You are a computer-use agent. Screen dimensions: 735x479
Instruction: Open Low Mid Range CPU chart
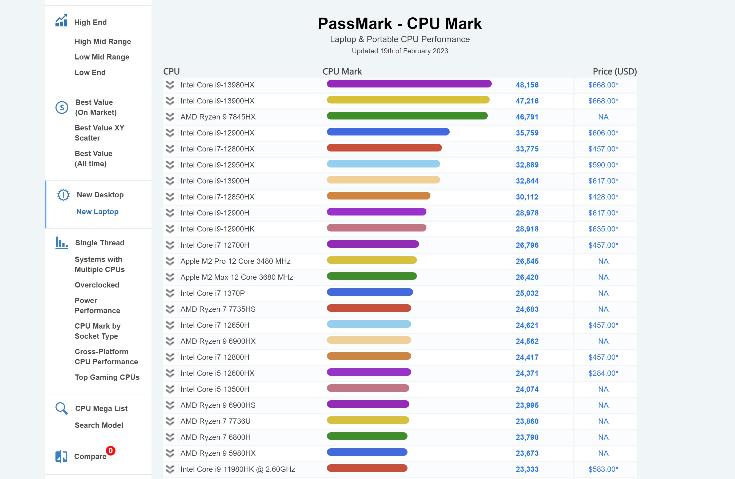(x=102, y=57)
